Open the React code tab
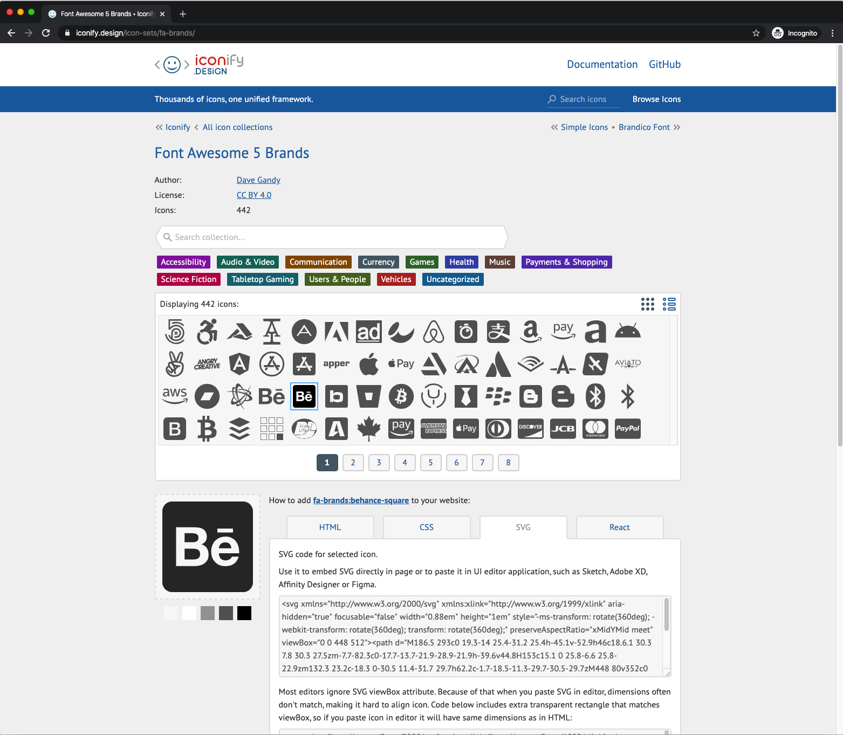The height and width of the screenshot is (735, 843). (x=619, y=527)
